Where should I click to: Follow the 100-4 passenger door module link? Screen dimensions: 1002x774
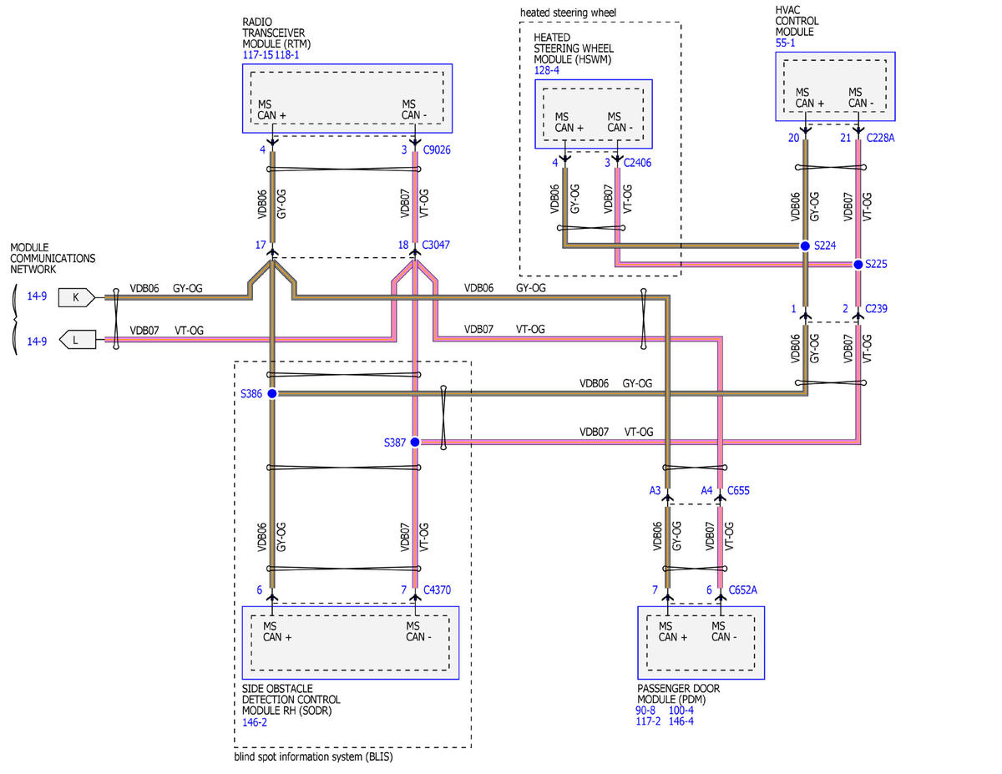681,711
